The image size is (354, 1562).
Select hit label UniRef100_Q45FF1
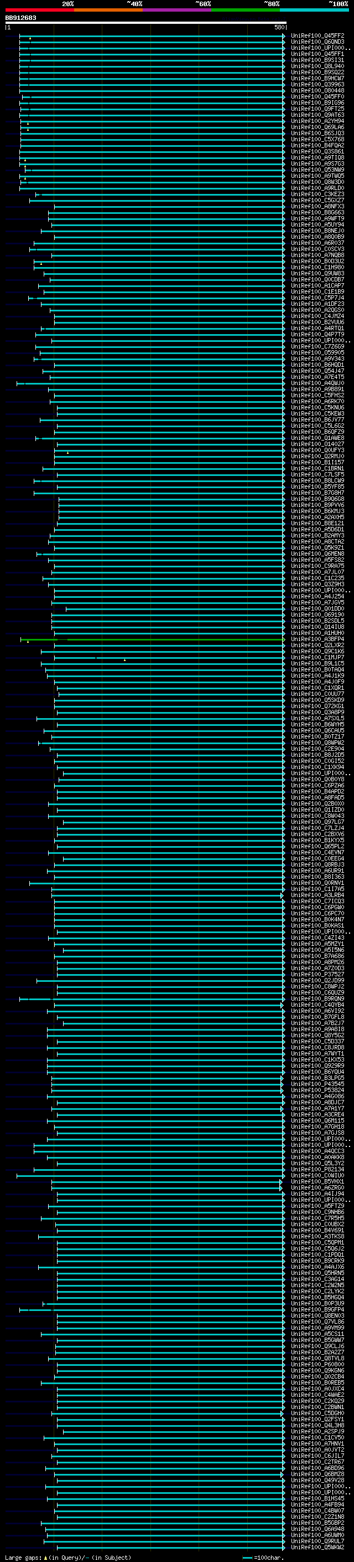pyautogui.click(x=317, y=54)
